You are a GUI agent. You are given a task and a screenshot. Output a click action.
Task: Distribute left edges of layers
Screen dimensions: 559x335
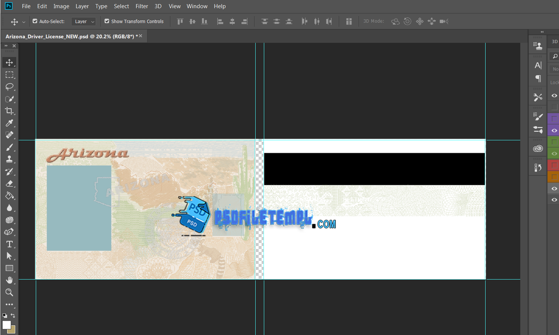pyautogui.click(x=305, y=21)
